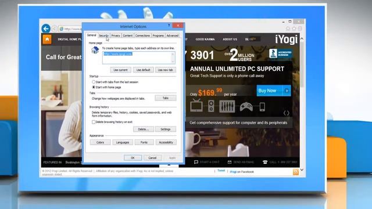Select Start with home page option
Viewport: 372px width, 209px height.
pyautogui.click(x=94, y=87)
